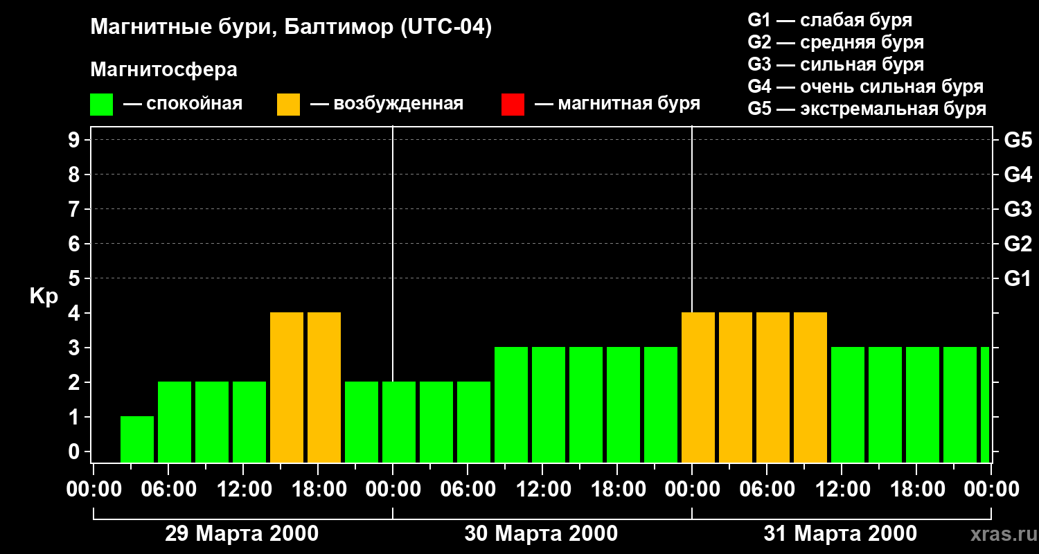Viewport: 1039px width, 554px height.
Task: Click the date label '29 Марта 2000'
Action: [x=242, y=534]
